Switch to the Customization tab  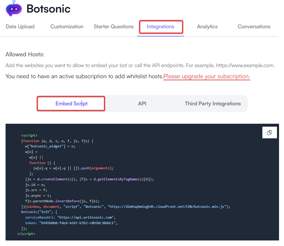(67, 26)
